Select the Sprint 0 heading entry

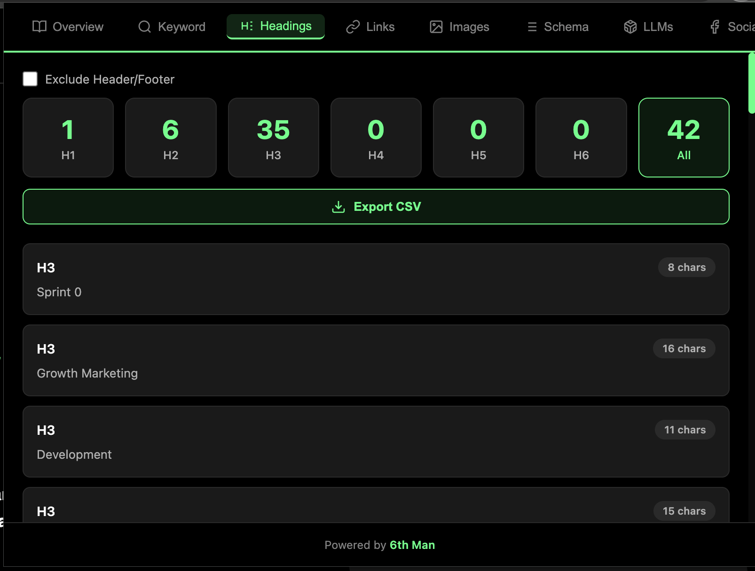point(376,279)
